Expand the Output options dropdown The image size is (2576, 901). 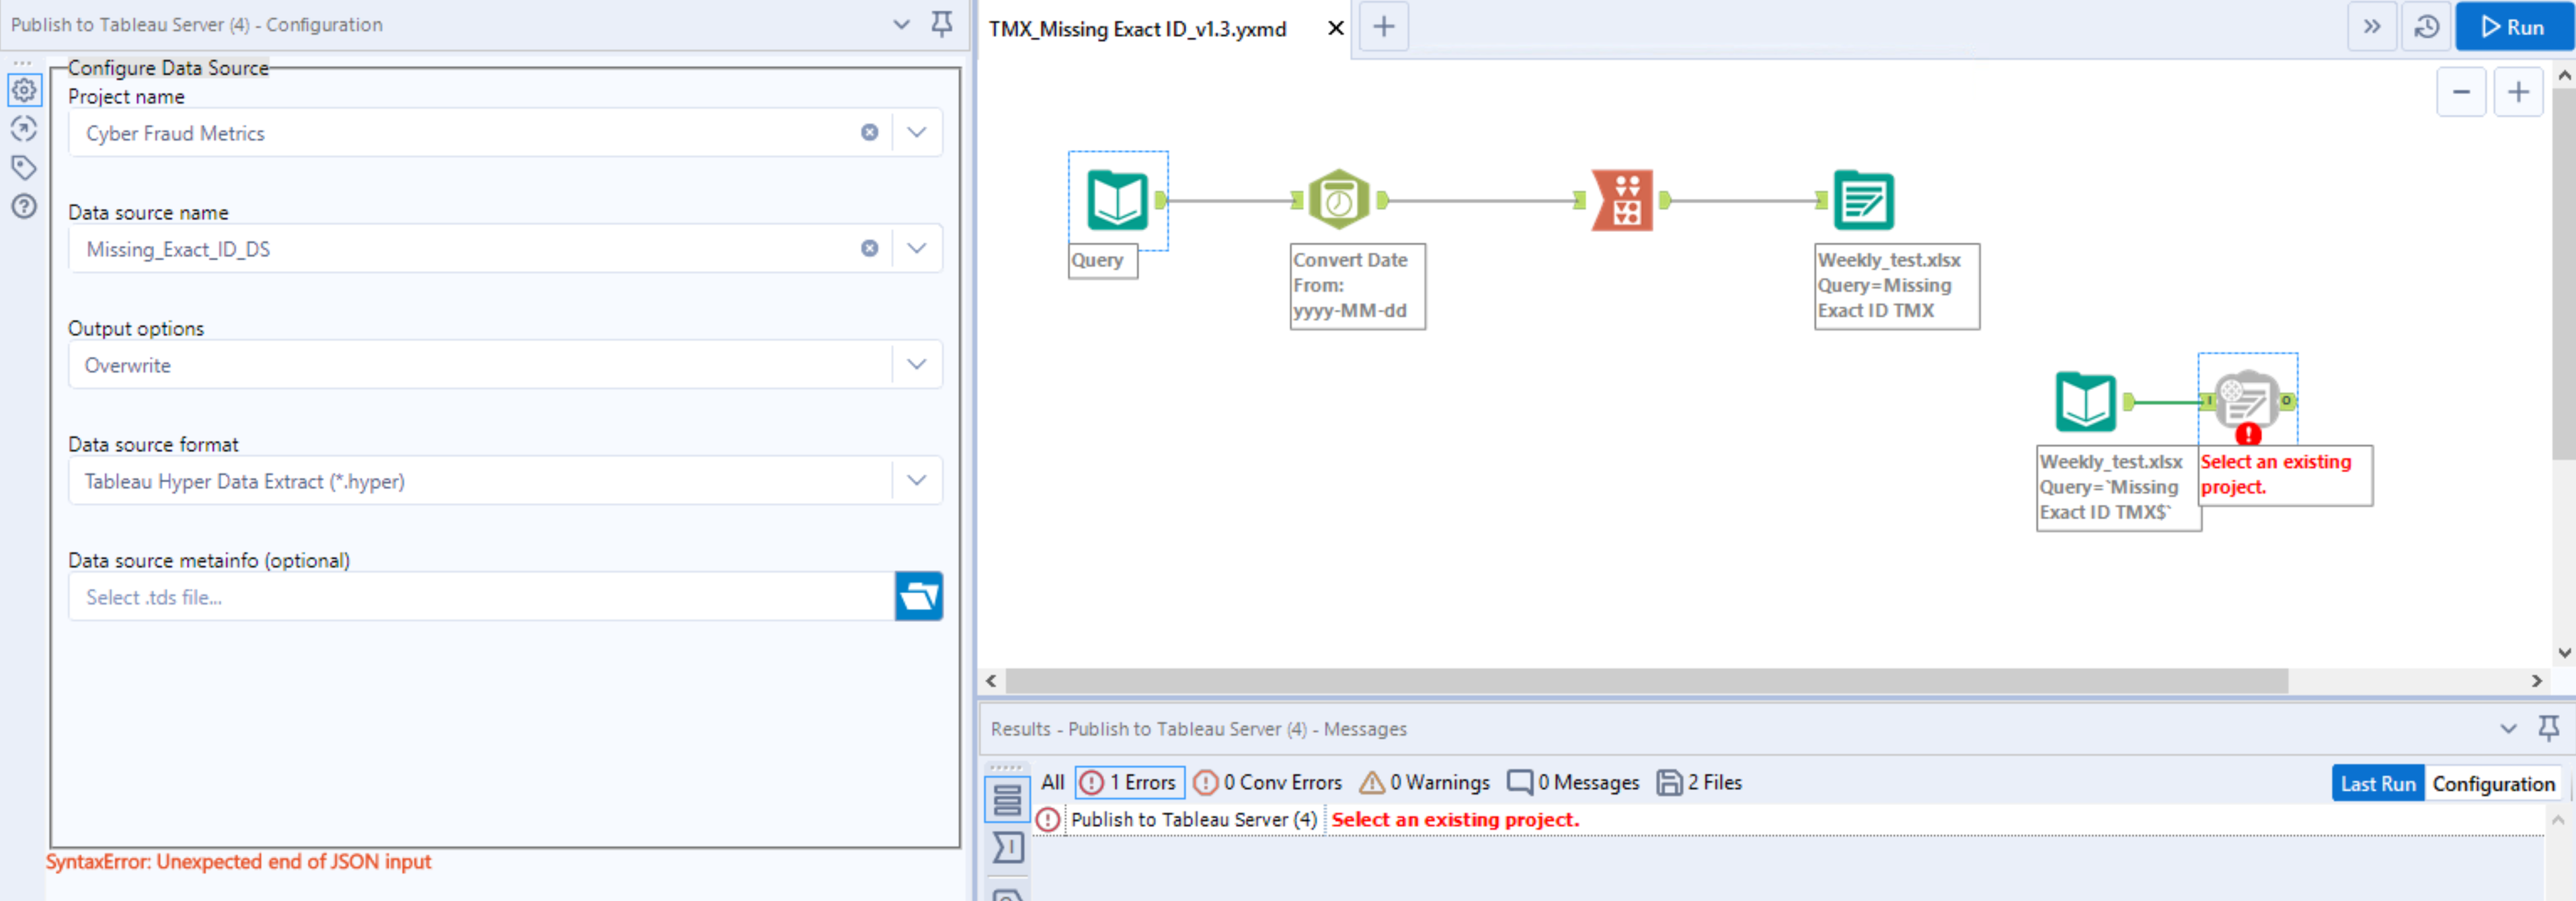tap(916, 365)
